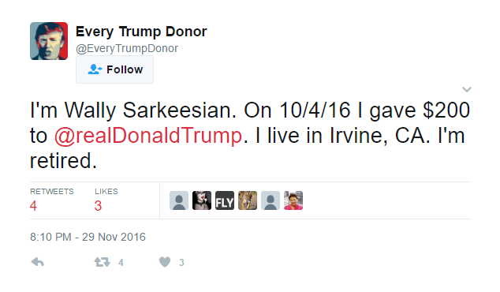Screen dimensions: 500x292
Task: Open the @realDonaldTrump mention link
Action: tap(148, 136)
